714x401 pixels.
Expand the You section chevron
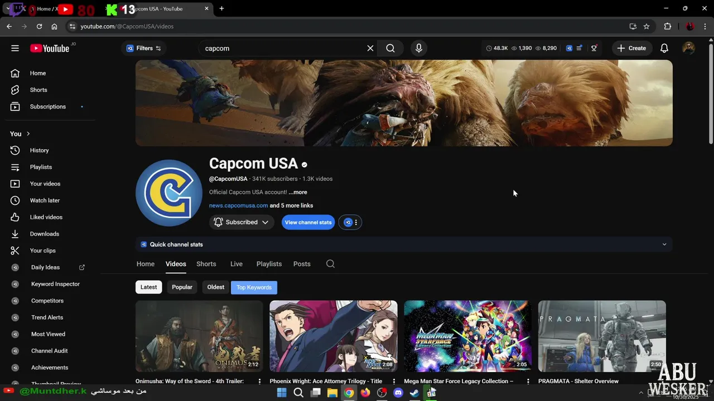(x=28, y=134)
